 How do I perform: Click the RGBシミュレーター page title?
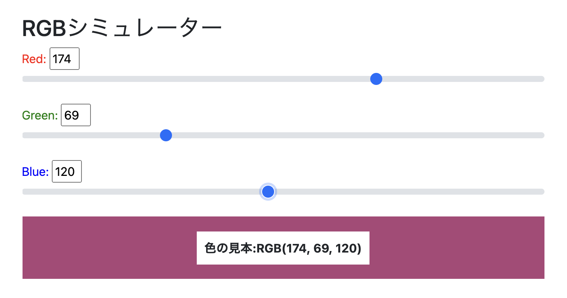[x=122, y=26]
